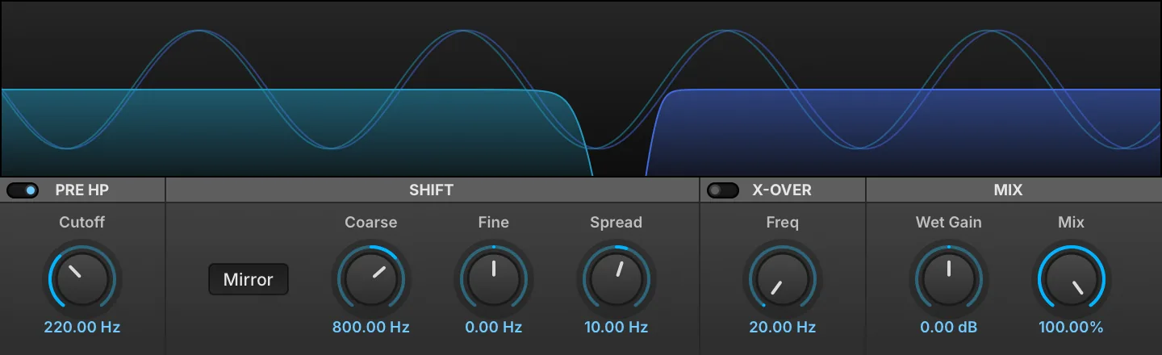Click the Spread knob
The height and width of the screenshot is (355, 1162).
[x=617, y=279]
